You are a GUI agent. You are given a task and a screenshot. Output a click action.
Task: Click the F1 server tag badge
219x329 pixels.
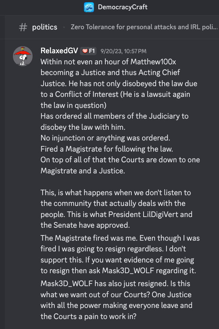tap(88, 51)
